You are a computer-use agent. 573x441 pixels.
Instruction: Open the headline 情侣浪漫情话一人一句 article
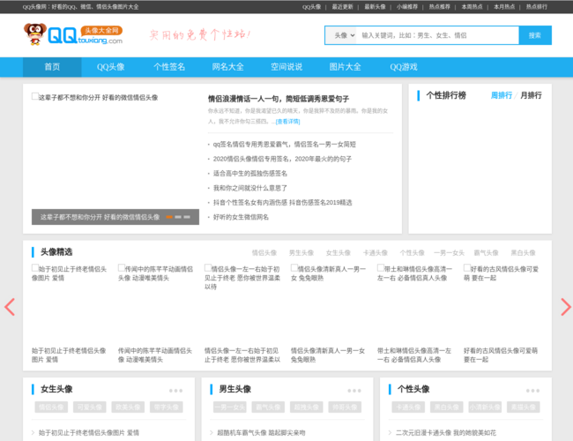[279, 99]
